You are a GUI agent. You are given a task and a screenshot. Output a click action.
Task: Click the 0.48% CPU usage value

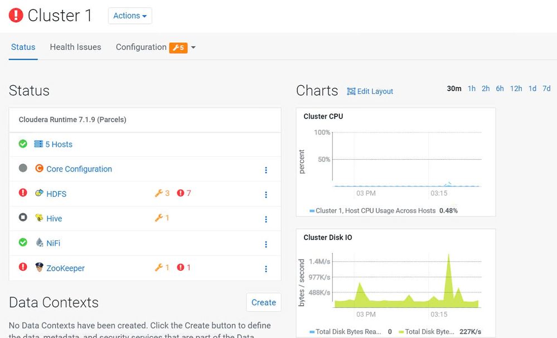point(448,210)
